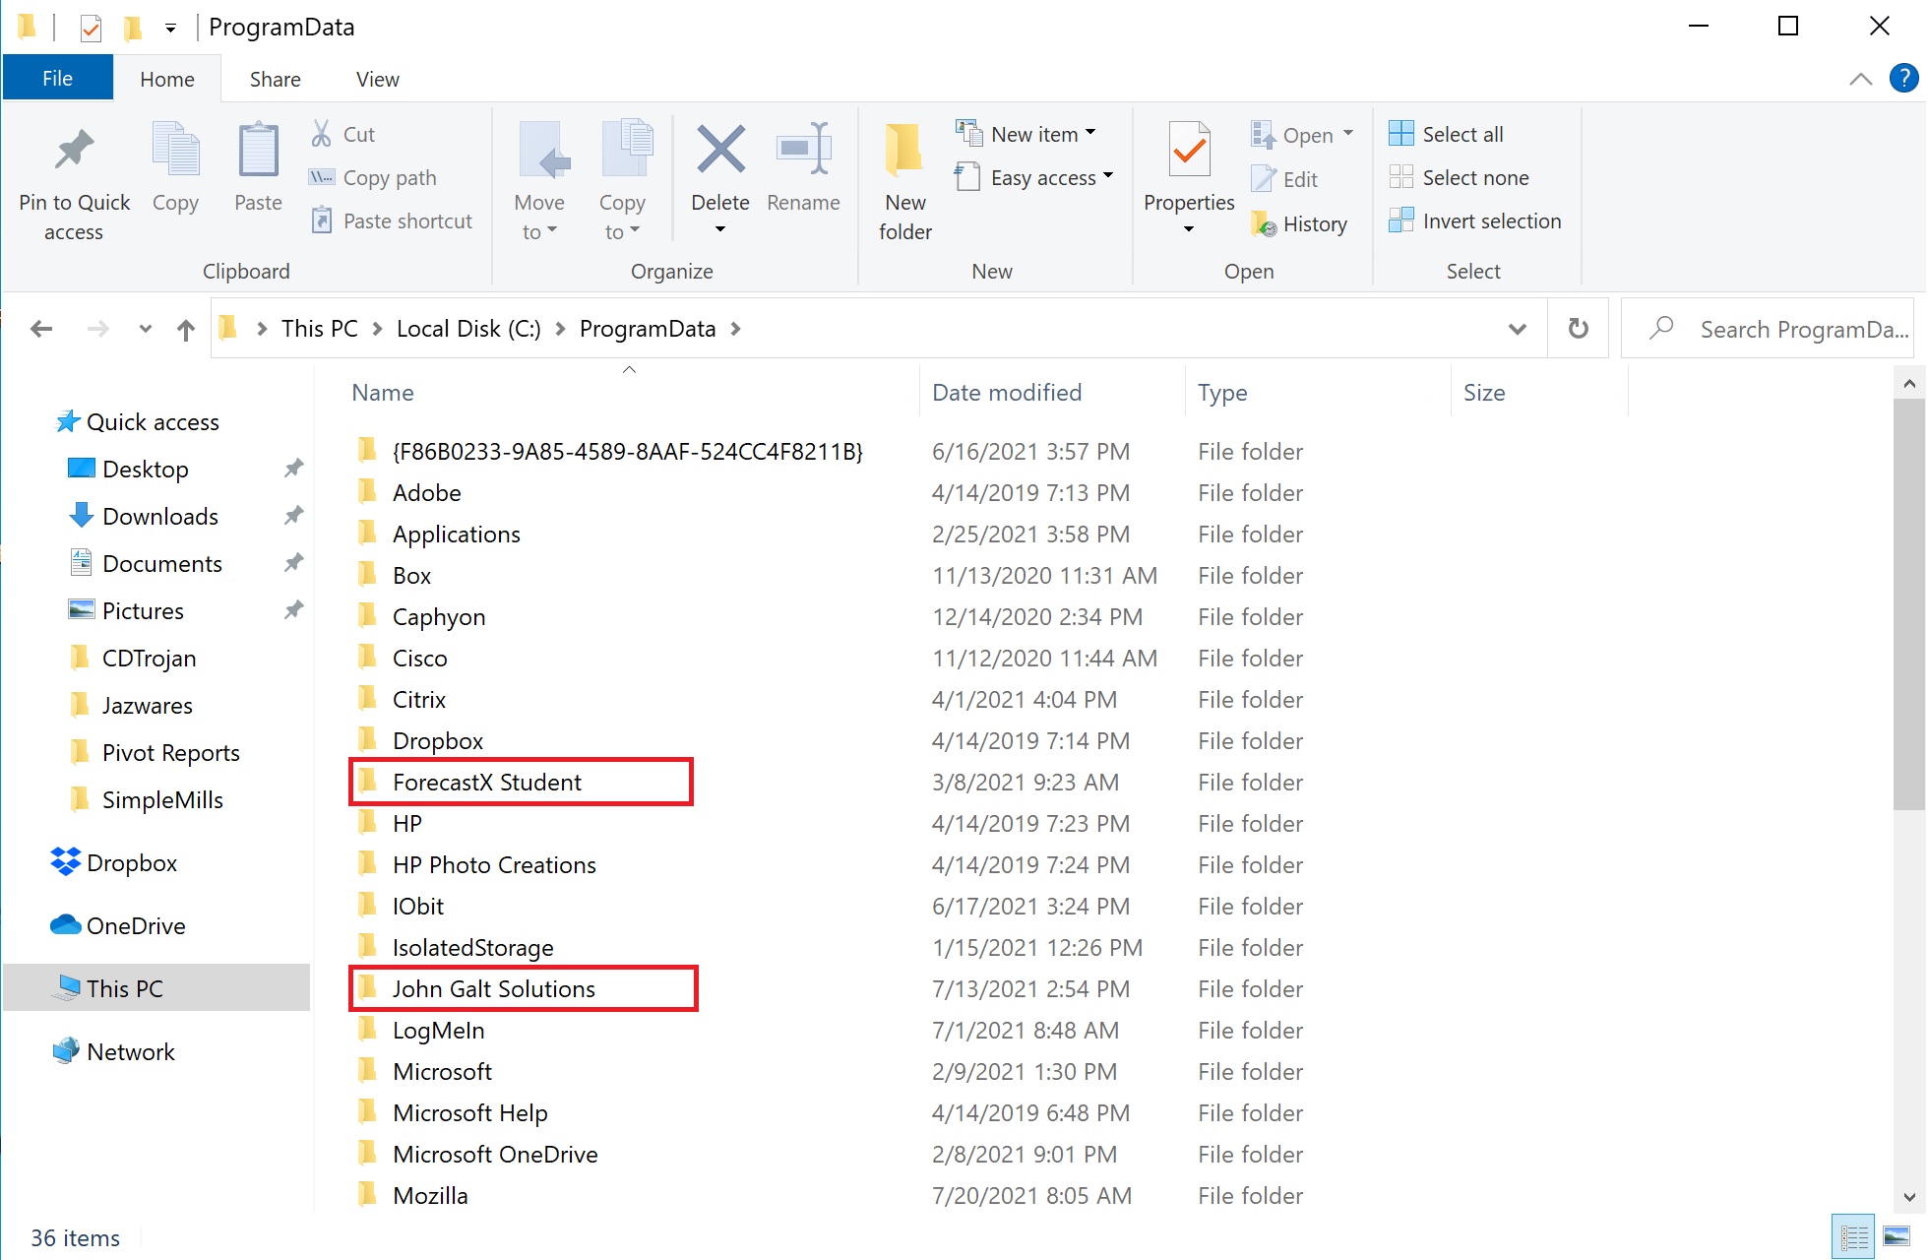Open the address bar dropdown arrow
The width and height of the screenshot is (1928, 1260).
pyautogui.click(x=1518, y=328)
